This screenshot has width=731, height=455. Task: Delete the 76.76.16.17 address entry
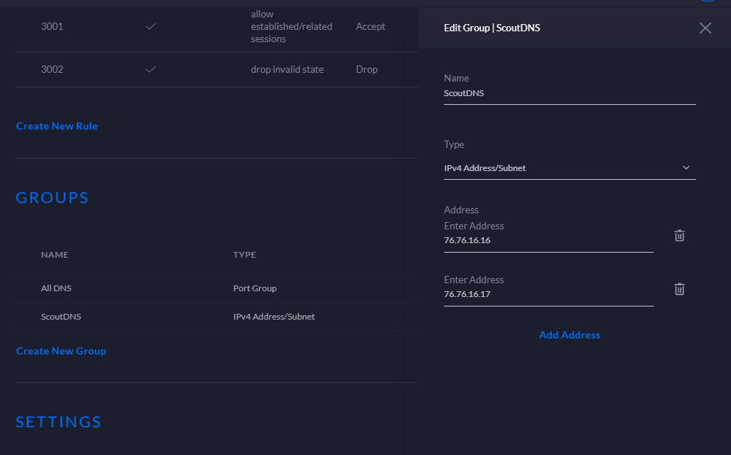point(679,289)
